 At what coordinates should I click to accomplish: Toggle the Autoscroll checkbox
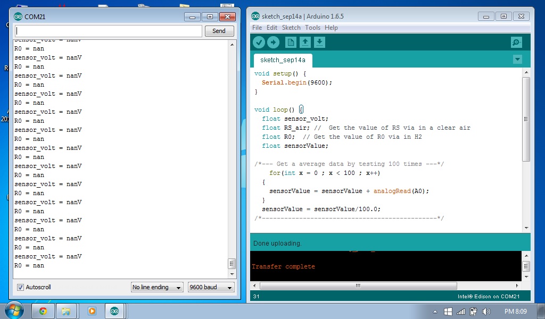click(x=21, y=287)
